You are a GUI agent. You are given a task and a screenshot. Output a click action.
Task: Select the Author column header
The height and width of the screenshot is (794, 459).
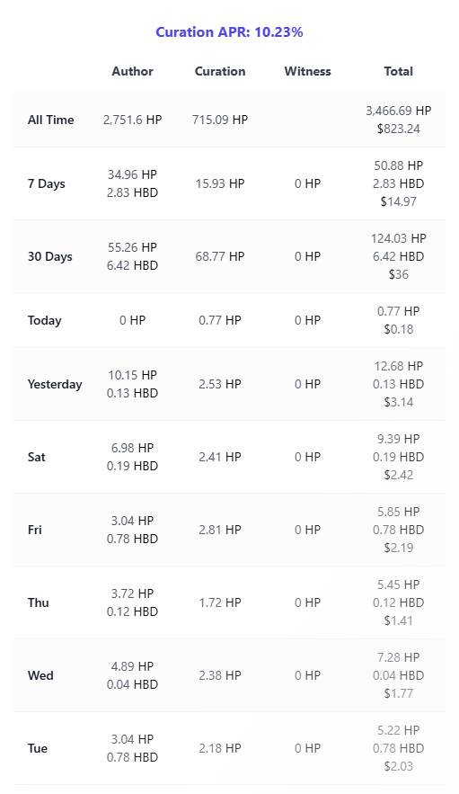(133, 71)
